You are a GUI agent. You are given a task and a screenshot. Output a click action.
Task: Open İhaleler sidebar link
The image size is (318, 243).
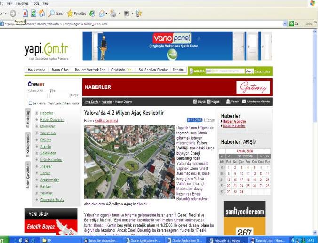pyautogui.click(x=46, y=166)
